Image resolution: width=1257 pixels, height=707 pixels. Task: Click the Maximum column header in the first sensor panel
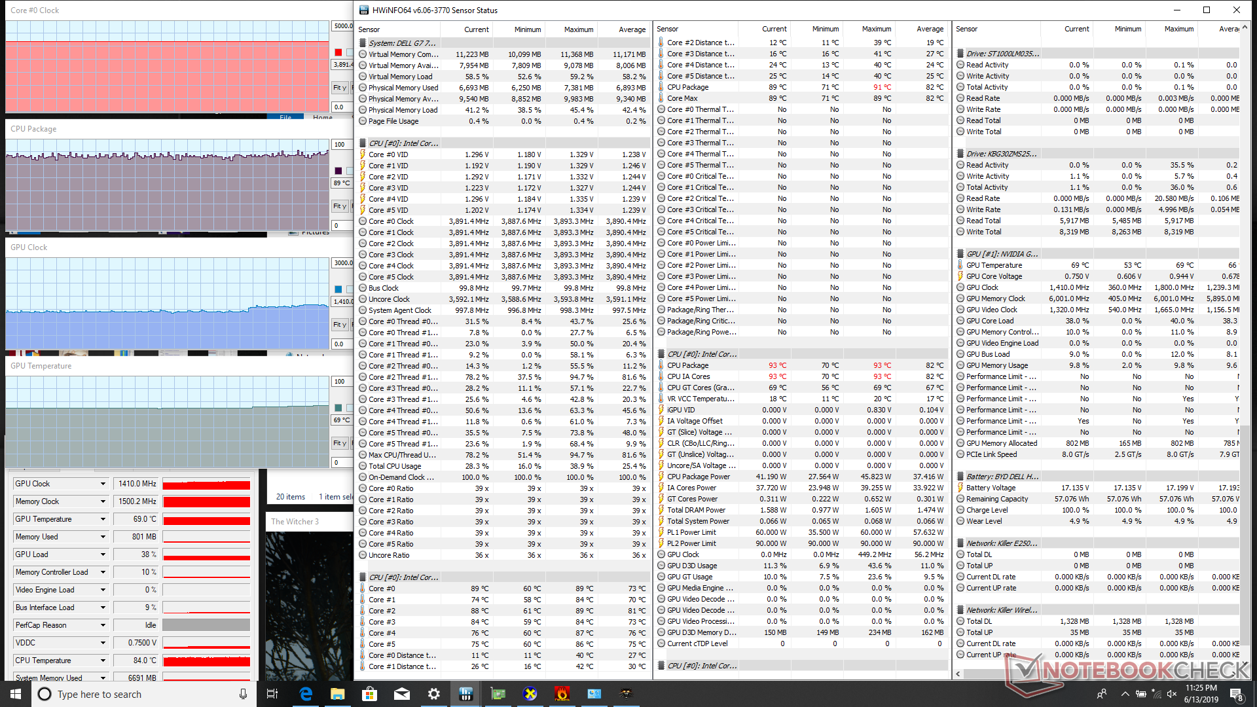click(578, 29)
